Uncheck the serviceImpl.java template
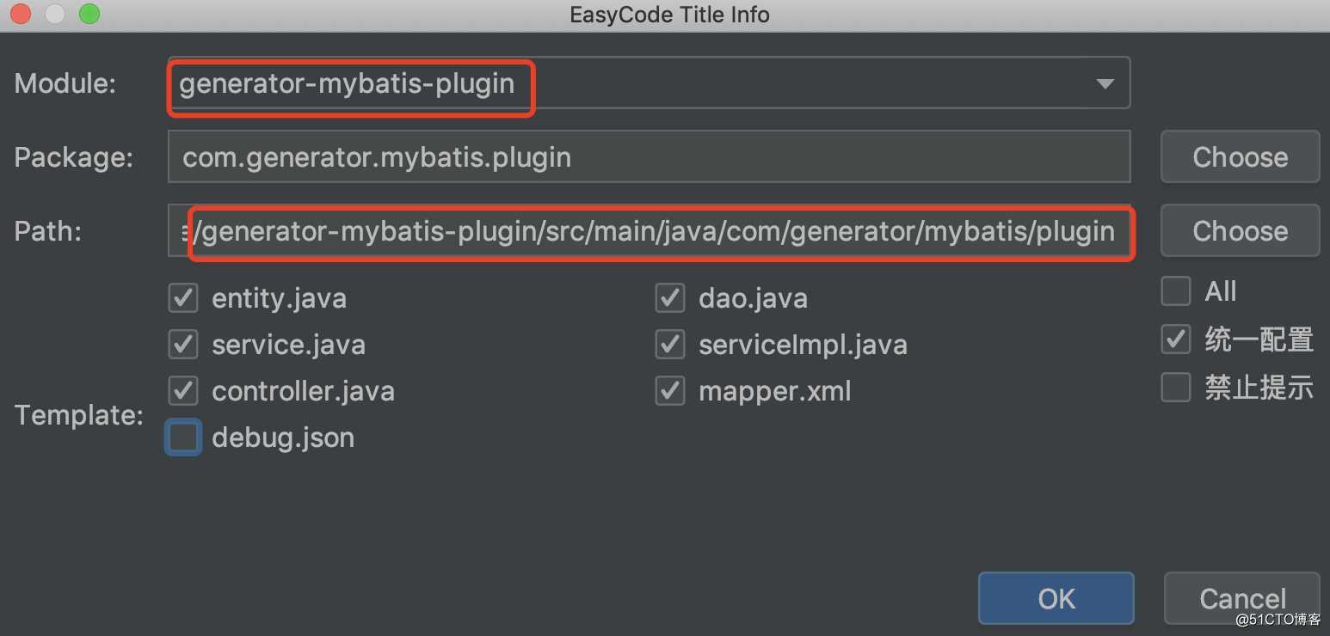Image resolution: width=1330 pixels, height=636 pixels. (x=670, y=345)
